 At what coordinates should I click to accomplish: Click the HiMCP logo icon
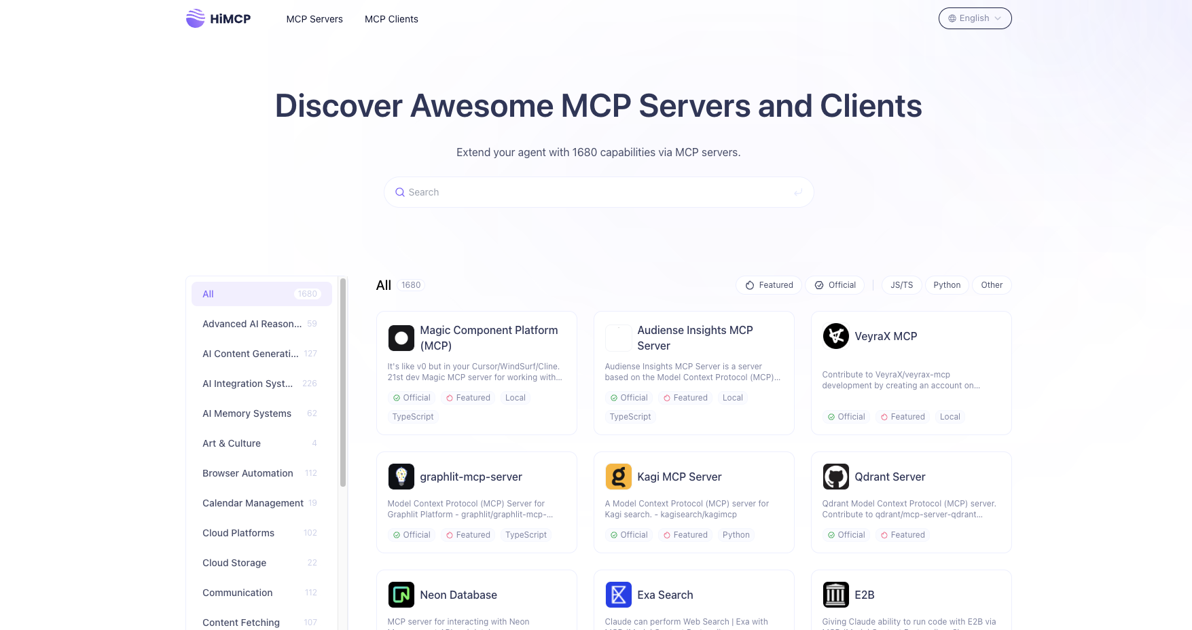click(196, 18)
